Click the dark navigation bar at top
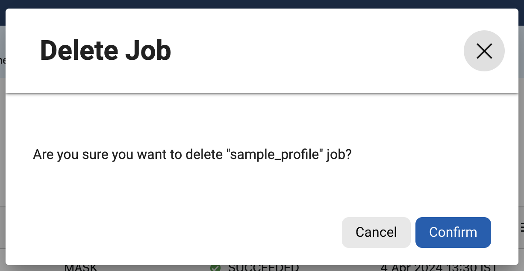Viewport: 524px width, 271px height. (262, 5)
